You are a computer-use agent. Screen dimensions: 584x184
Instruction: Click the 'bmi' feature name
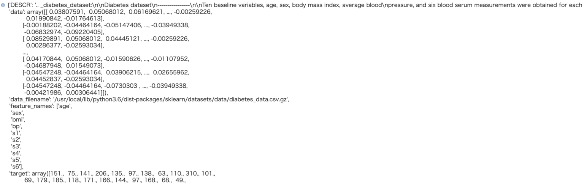(x=18, y=120)
